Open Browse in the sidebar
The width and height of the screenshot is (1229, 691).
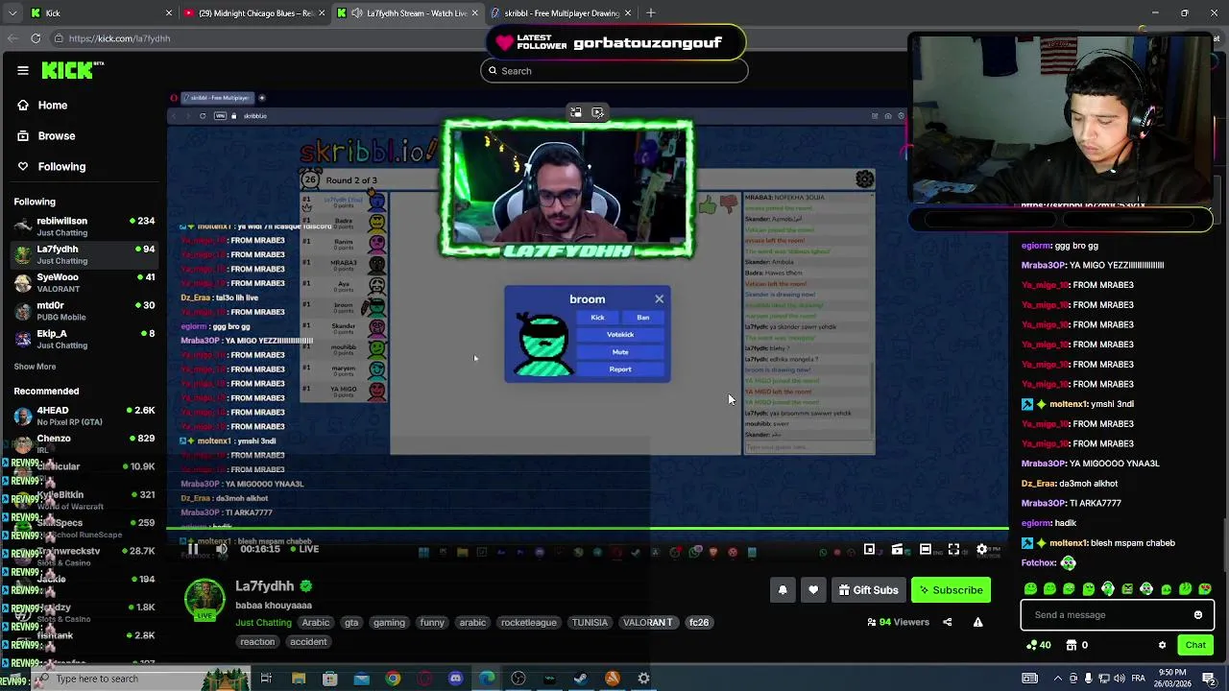pyautogui.click(x=56, y=136)
